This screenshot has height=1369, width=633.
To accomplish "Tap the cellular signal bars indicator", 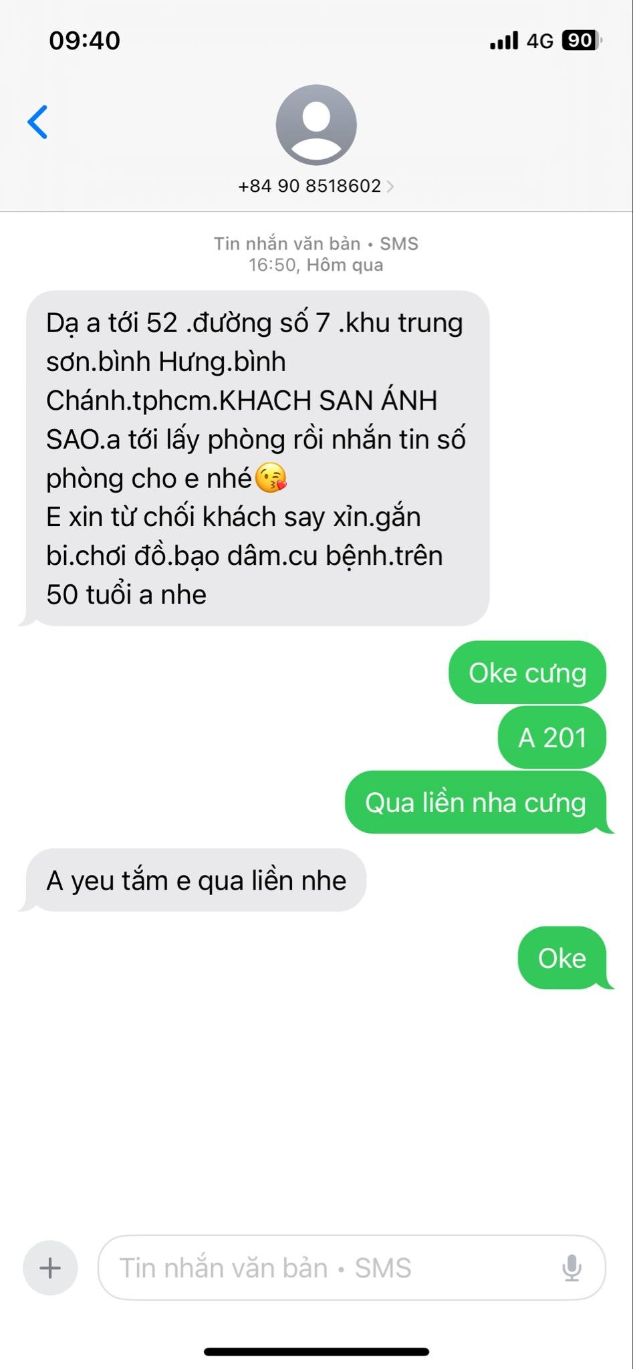I will [503, 40].
